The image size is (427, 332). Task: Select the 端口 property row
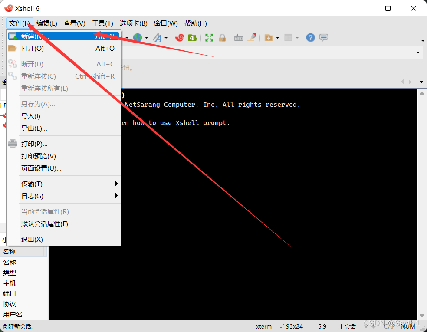click(24, 294)
